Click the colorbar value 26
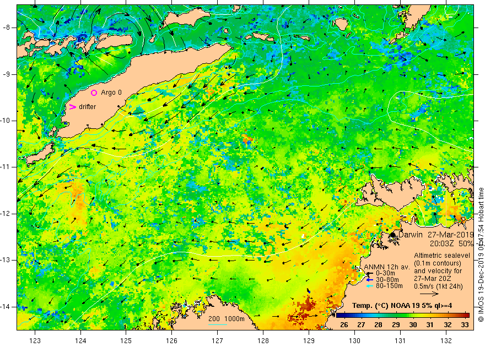The image size is (485, 347). (344, 325)
